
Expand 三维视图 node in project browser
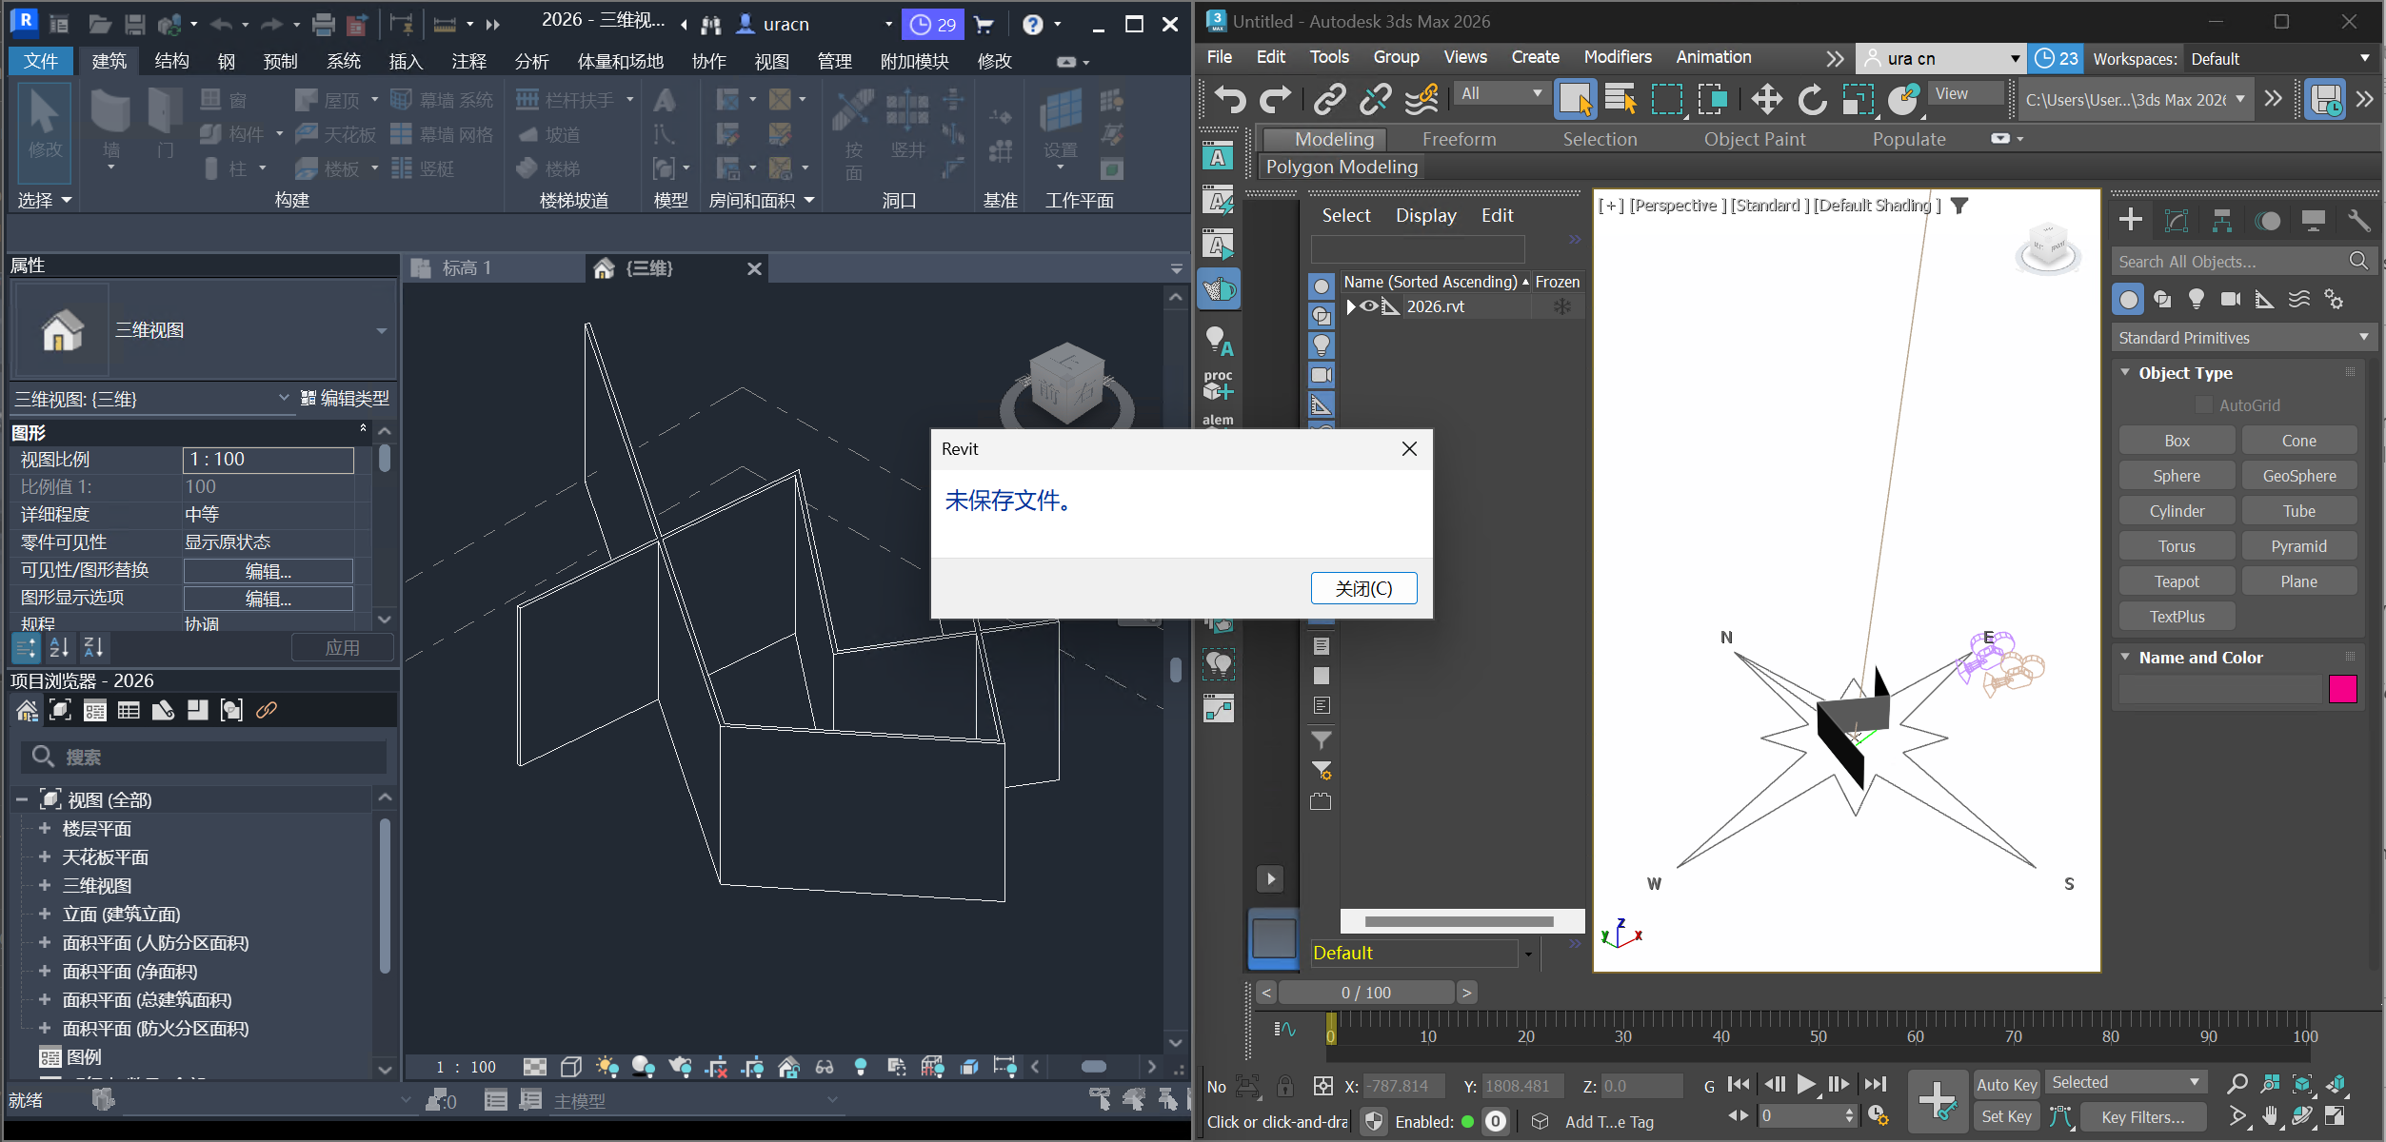(x=44, y=885)
